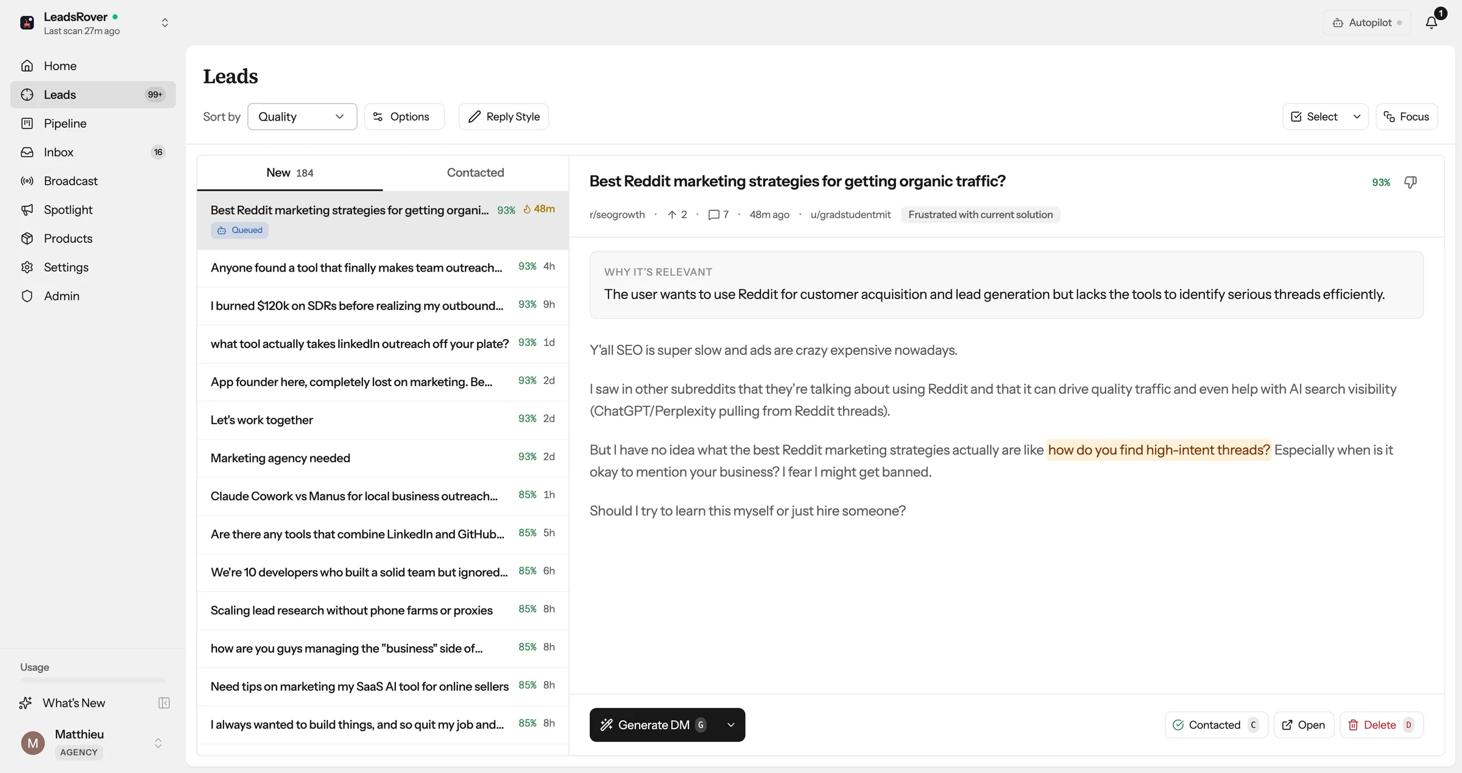This screenshot has height=773, width=1462.
Task: Open the Broadcast section
Action: click(71, 181)
